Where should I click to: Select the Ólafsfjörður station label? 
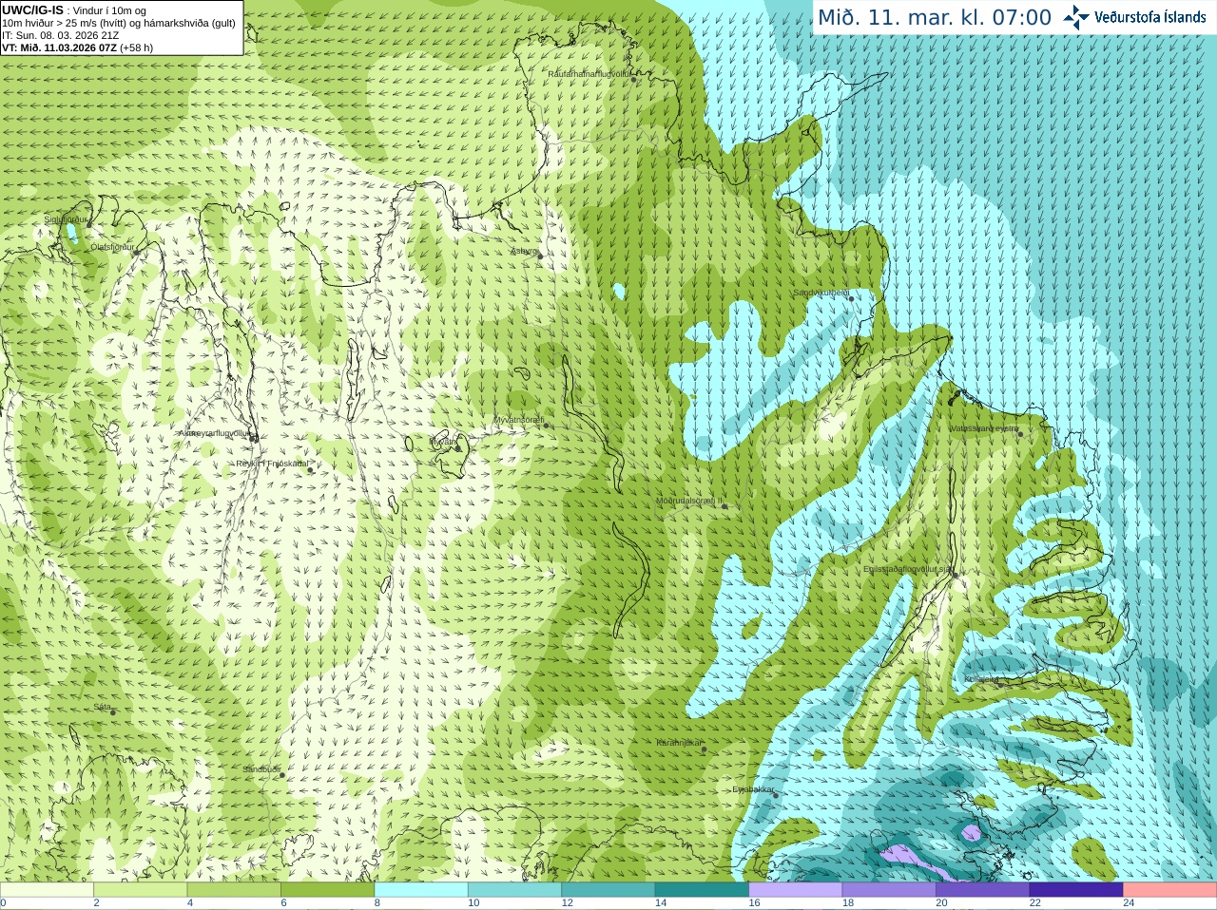pyautogui.click(x=112, y=247)
